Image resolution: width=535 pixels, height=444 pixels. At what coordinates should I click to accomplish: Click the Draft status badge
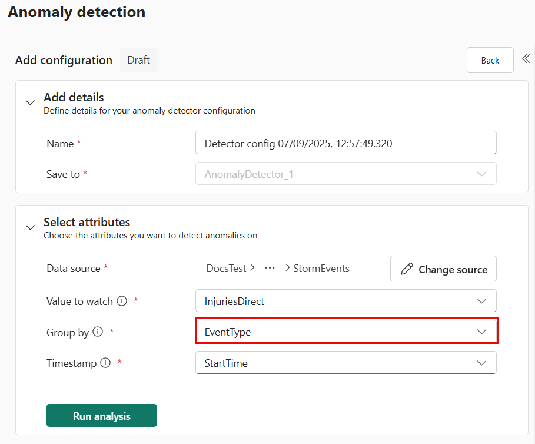tap(138, 59)
